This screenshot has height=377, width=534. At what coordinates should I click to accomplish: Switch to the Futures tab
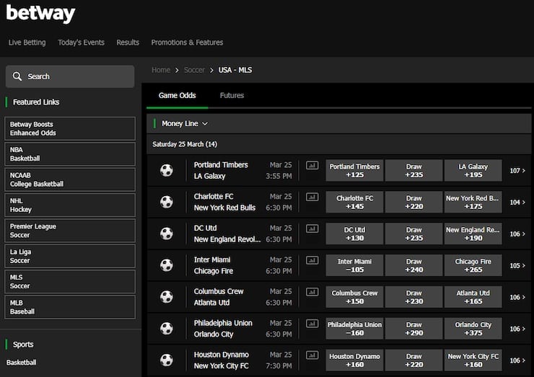point(232,95)
